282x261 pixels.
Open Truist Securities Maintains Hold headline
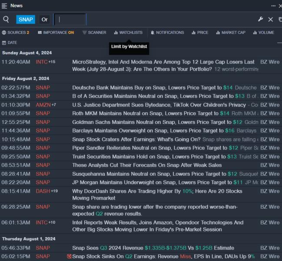154,157
